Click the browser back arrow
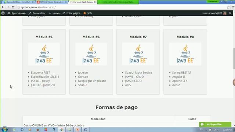The image size is (235, 132). coord(3,7)
